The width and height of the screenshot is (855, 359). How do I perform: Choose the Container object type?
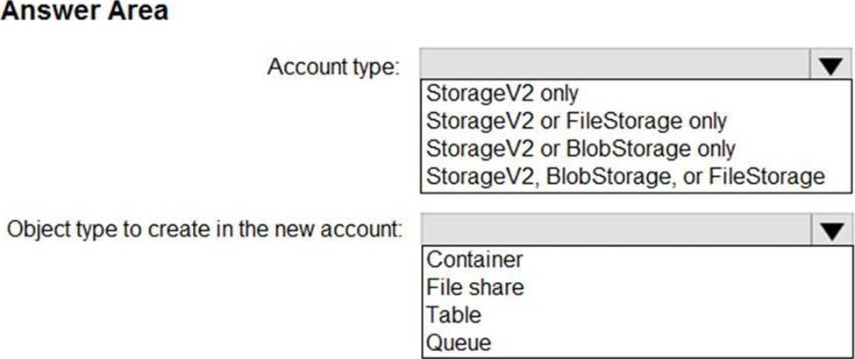pos(474,259)
